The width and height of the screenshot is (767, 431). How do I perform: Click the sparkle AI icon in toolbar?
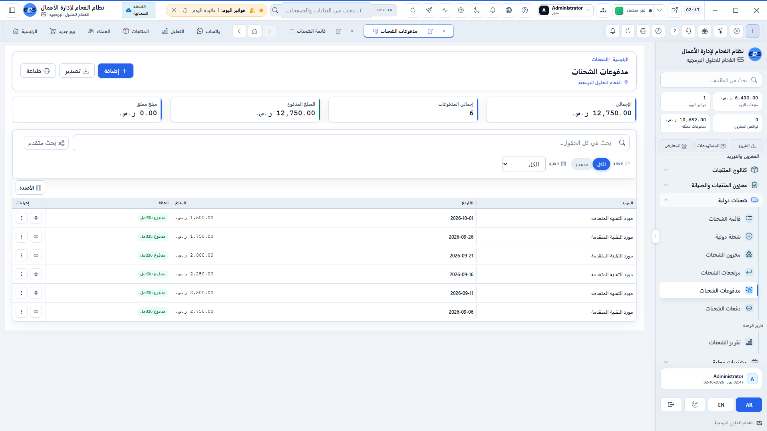(720, 31)
